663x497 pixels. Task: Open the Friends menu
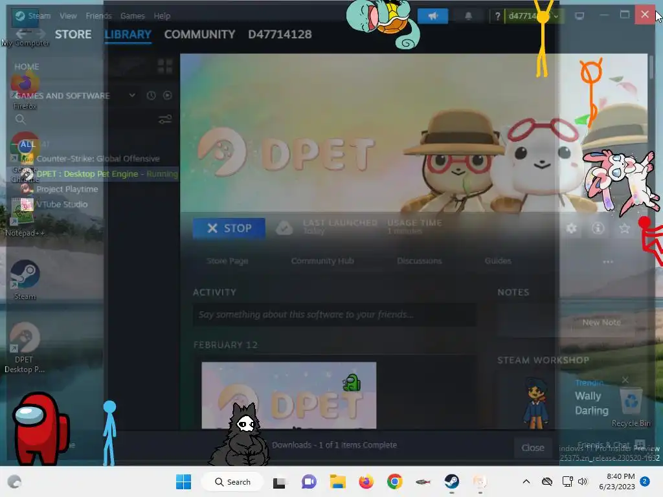coord(98,16)
